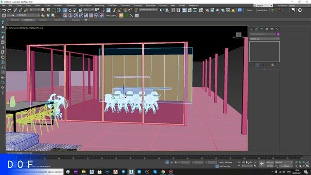
Task: Switch to the Modeling ribbon tab
Action: pos(15,20)
